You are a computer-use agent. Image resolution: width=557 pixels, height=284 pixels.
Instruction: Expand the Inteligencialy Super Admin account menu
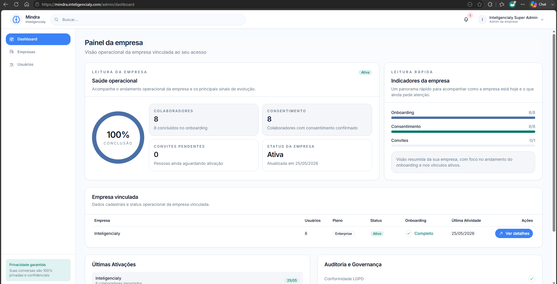coord(542,19)
